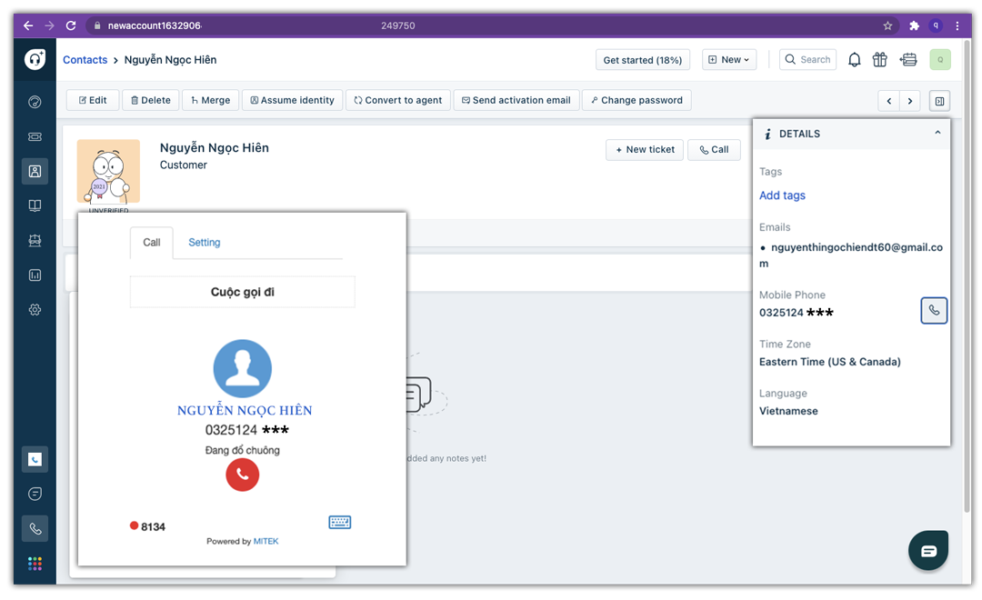Screen dimensions: 982x600
Task: Collapse the Details panel
Action: click(x=937, y=134)
